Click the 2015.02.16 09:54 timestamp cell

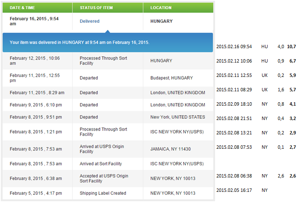[x=234, y=46]
